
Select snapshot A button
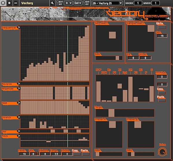pyautogui.click(x=3, y=3)
